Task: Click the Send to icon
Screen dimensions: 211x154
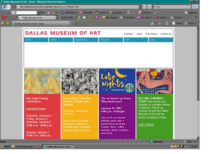Action: tap(140, 13)
